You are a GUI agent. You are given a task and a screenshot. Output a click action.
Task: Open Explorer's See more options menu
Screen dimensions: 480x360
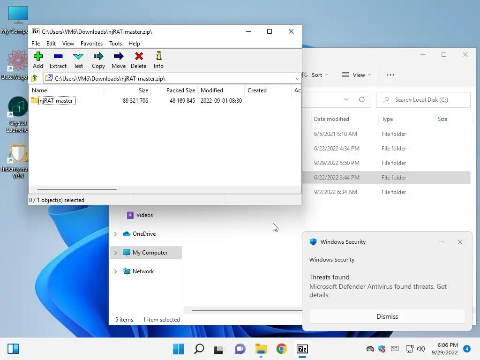click(390, 75)
